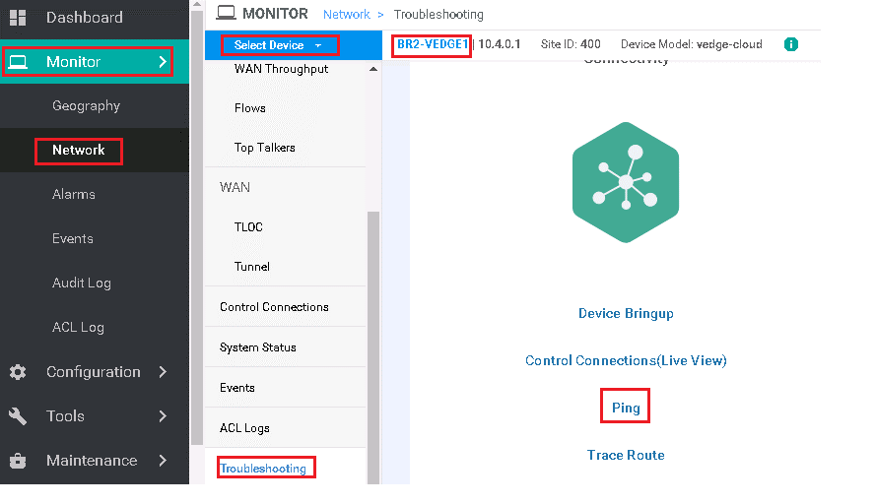Viewport: 875px width, 504px height.
Task: Click the WAN section heading
Action: coord(235,187)
